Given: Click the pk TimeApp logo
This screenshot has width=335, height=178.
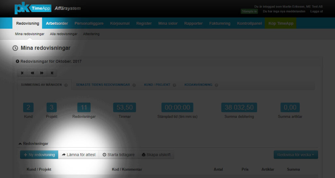Looking at the screenshot, I should pyautogui.click(x=33, y=8).
